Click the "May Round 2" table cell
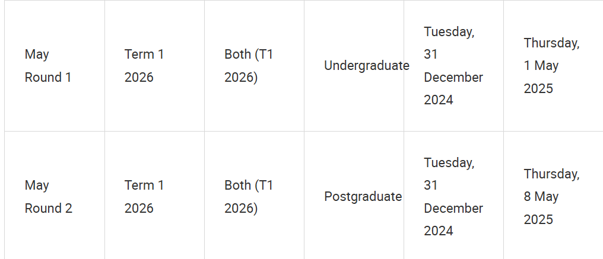This screenshot has height=259, width=603. (55, 196)
